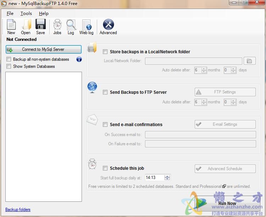
Task: Click inside the empty databases list box
Action: point(44,137)
